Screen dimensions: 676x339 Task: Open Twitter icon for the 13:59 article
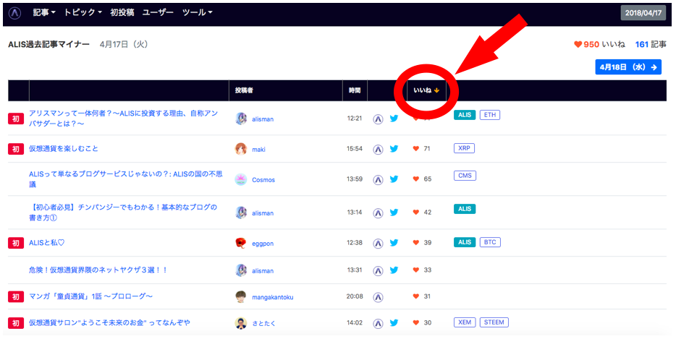point(394,179)
